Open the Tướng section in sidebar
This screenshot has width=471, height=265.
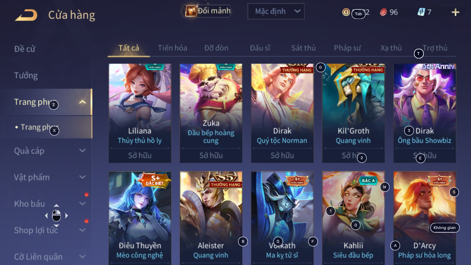point(26,76)
